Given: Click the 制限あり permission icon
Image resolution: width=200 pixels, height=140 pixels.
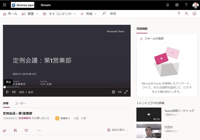Looking at the screenshot, I should click(x=57, y=118).
